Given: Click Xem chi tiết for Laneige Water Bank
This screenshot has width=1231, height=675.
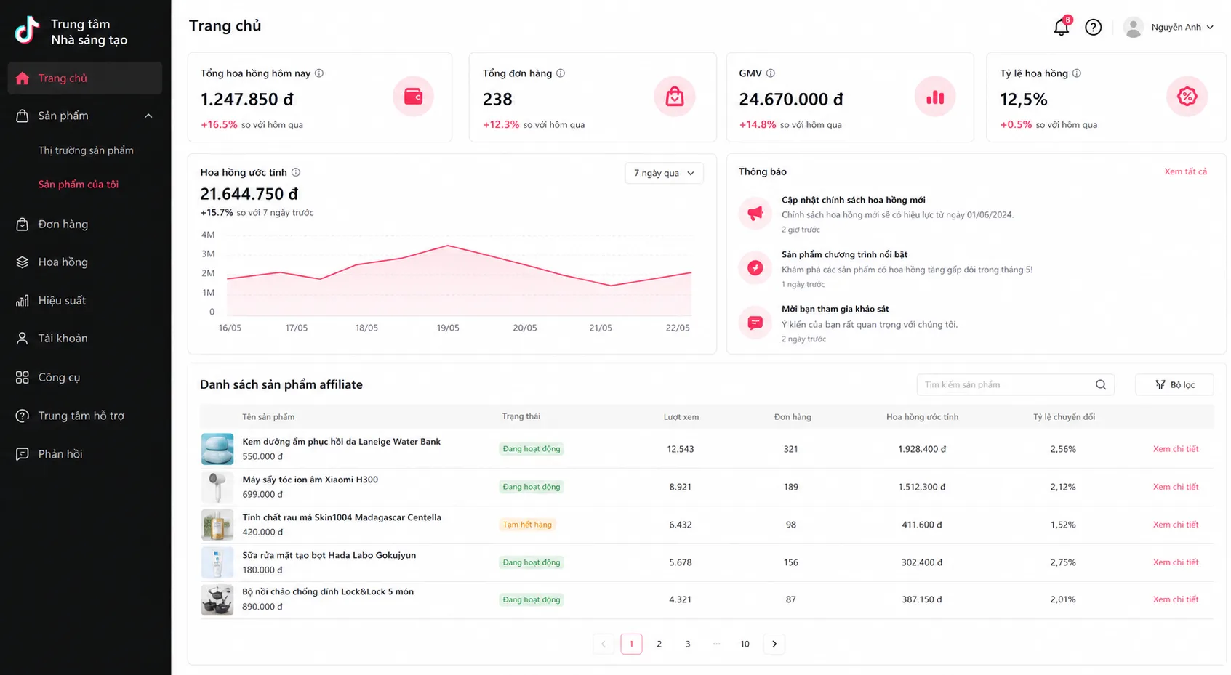Looking at the screenshot, I should 1176,449.
